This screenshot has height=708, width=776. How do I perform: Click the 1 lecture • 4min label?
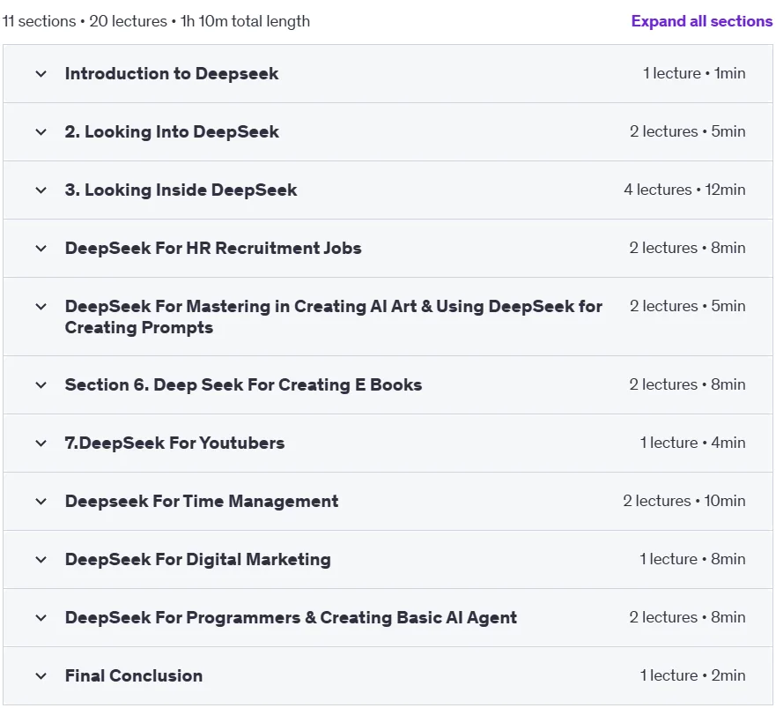pyautogui.click(x=692, y=443)
